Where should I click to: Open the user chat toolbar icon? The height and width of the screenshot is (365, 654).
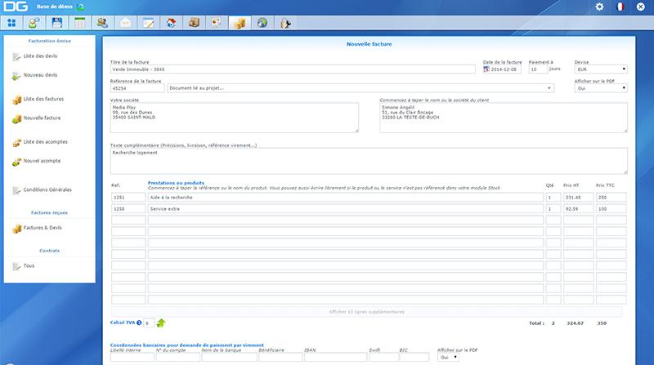point(34,23)
